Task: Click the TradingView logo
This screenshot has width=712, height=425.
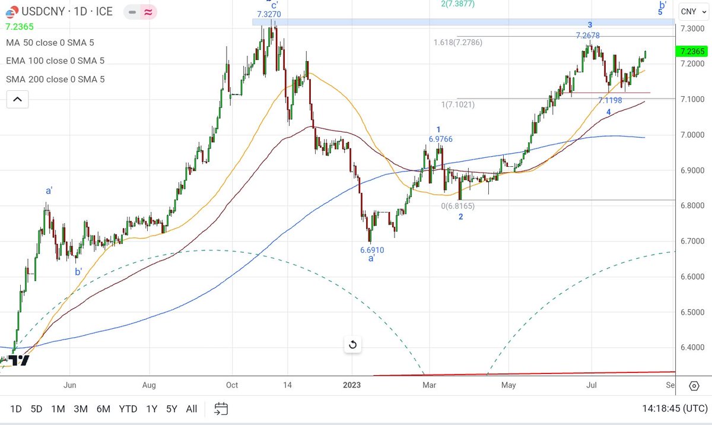Action: 18,360
